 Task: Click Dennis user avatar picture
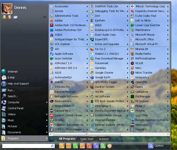(x=7, y=8)
